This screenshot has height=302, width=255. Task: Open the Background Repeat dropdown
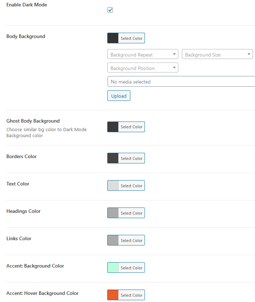pos(142,55)
